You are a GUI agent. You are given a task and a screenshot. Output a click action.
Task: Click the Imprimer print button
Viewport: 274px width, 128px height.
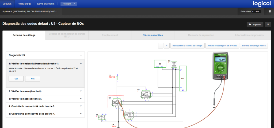255,25
